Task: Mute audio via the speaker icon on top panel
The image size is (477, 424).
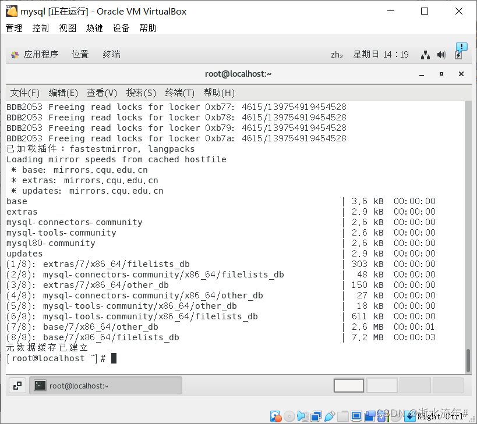Action: [x=443, y=54]
